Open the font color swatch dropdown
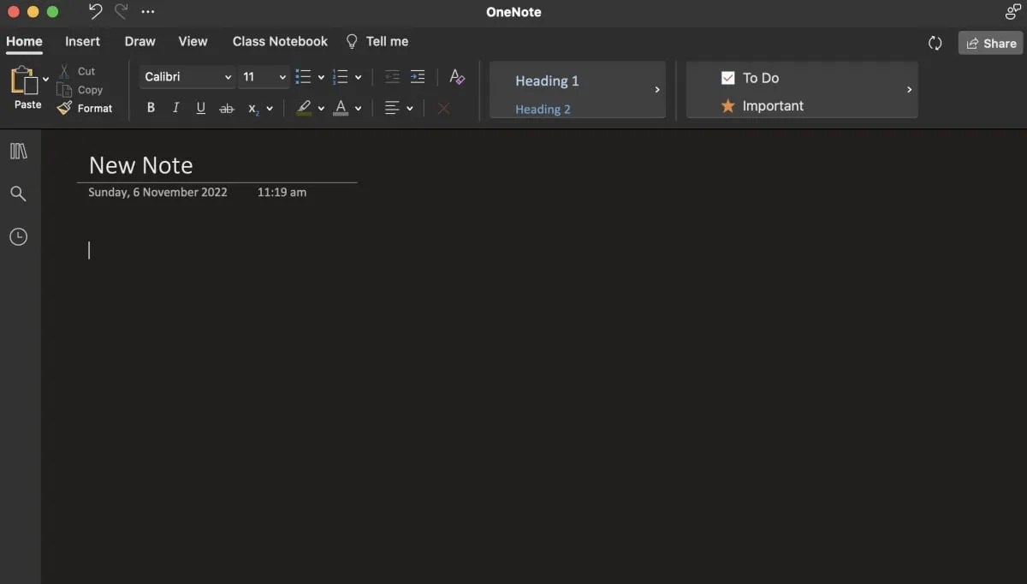 [x=357, y=108]
